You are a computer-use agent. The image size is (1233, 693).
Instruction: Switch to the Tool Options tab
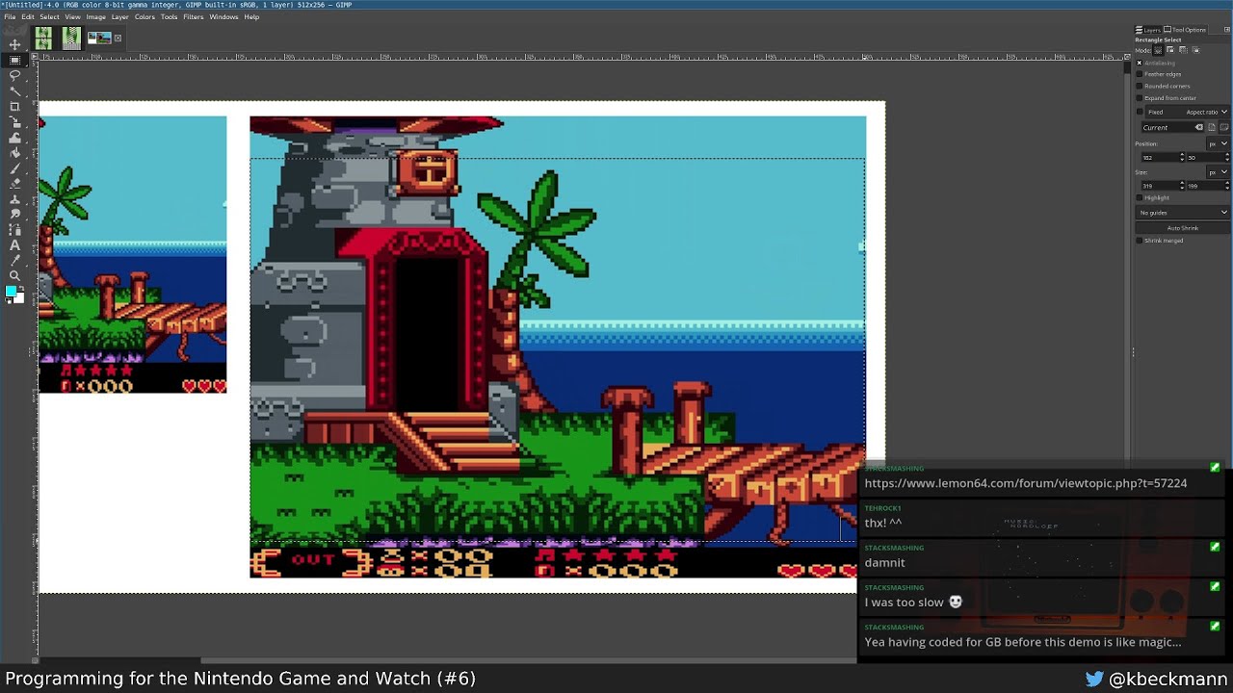point(1185,30)
